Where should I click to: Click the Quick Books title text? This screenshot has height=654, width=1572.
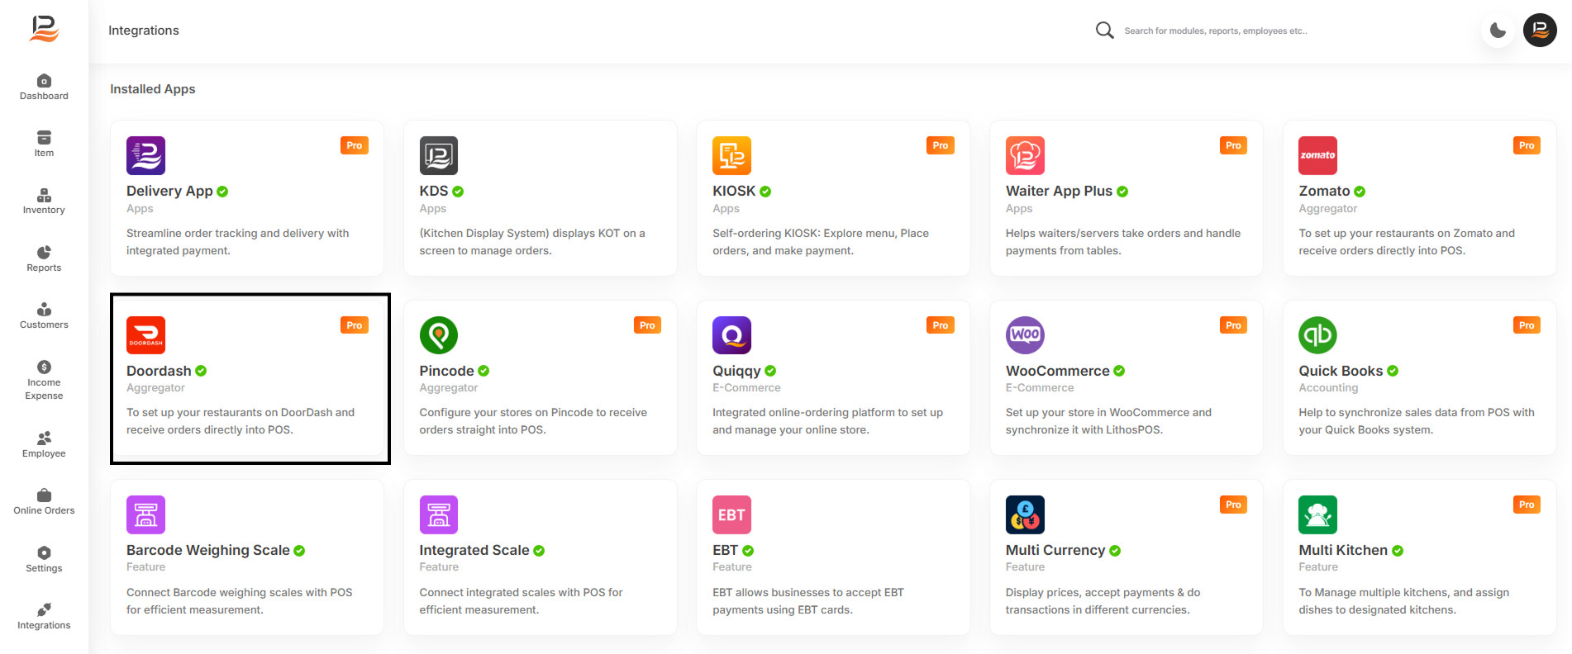(1341, 371)
